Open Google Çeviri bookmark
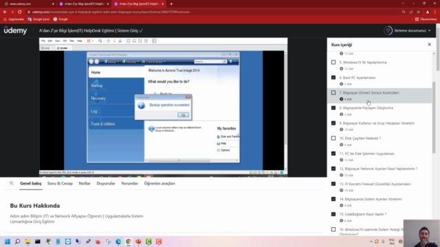Viewport: 440px width, 247px height. (x=38, y=19)
